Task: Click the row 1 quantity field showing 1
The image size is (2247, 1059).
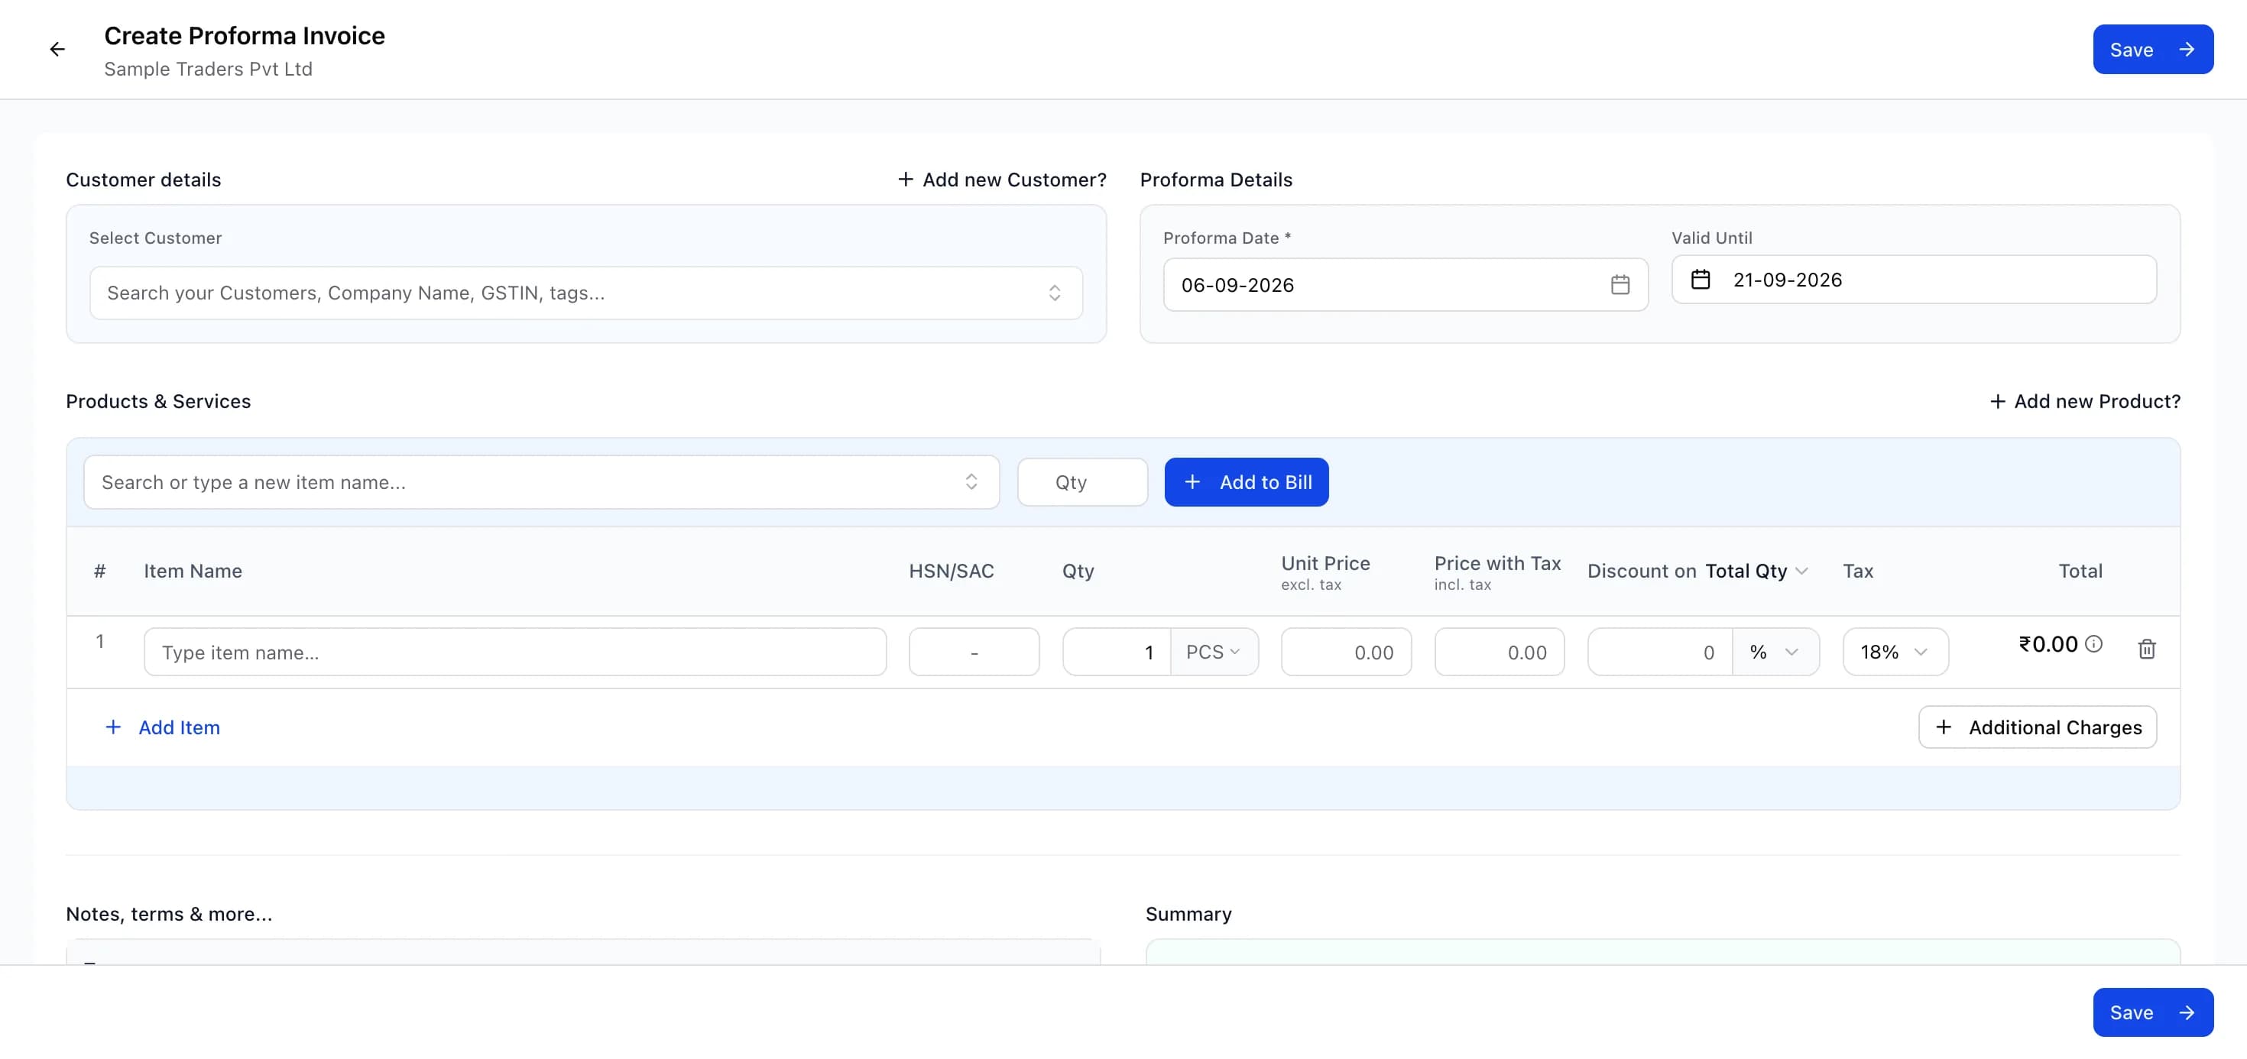Action: coord(1117,652)
